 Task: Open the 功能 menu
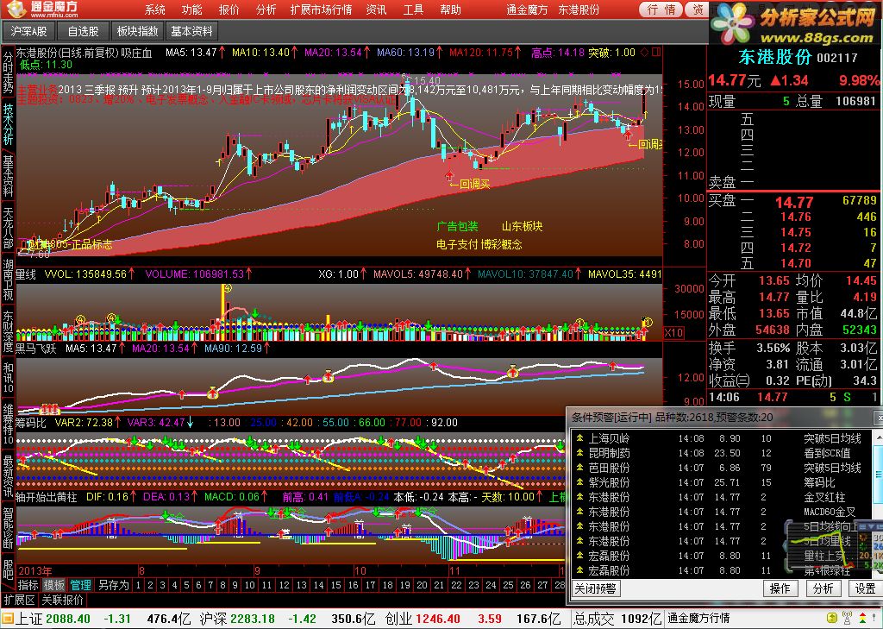pyautogui.click(x=192, y=9)
